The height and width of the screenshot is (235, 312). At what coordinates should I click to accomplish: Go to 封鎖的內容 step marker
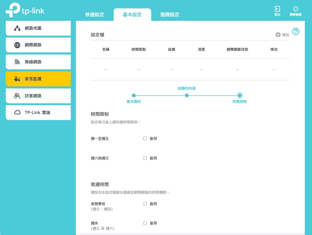pos(187,96)
